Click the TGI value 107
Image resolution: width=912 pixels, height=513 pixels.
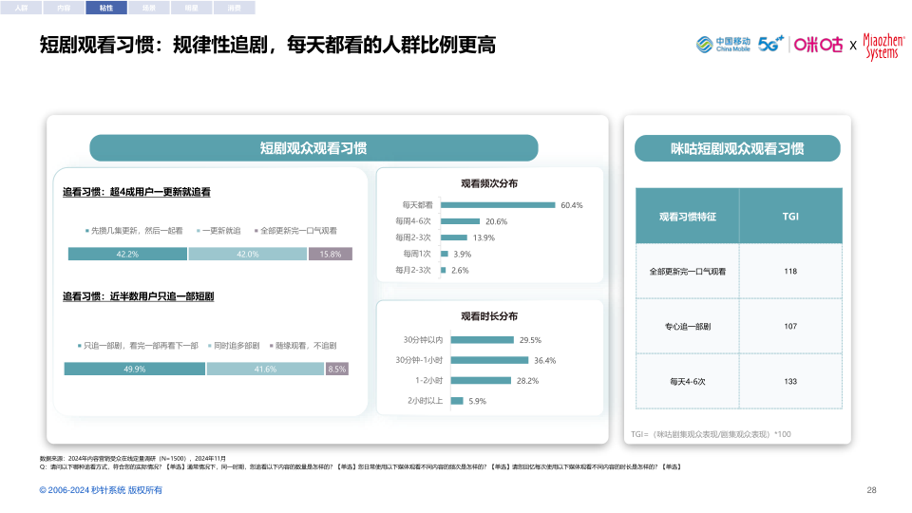point(790,326)
